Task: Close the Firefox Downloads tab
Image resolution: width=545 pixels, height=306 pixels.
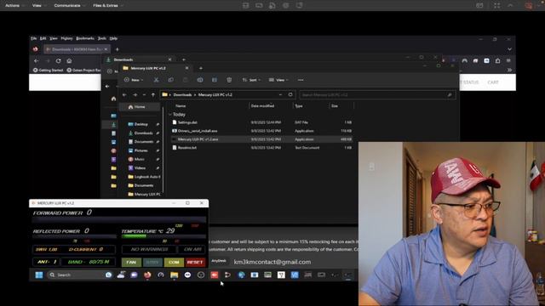Action: pyautogui.click(x=106, y=49)
